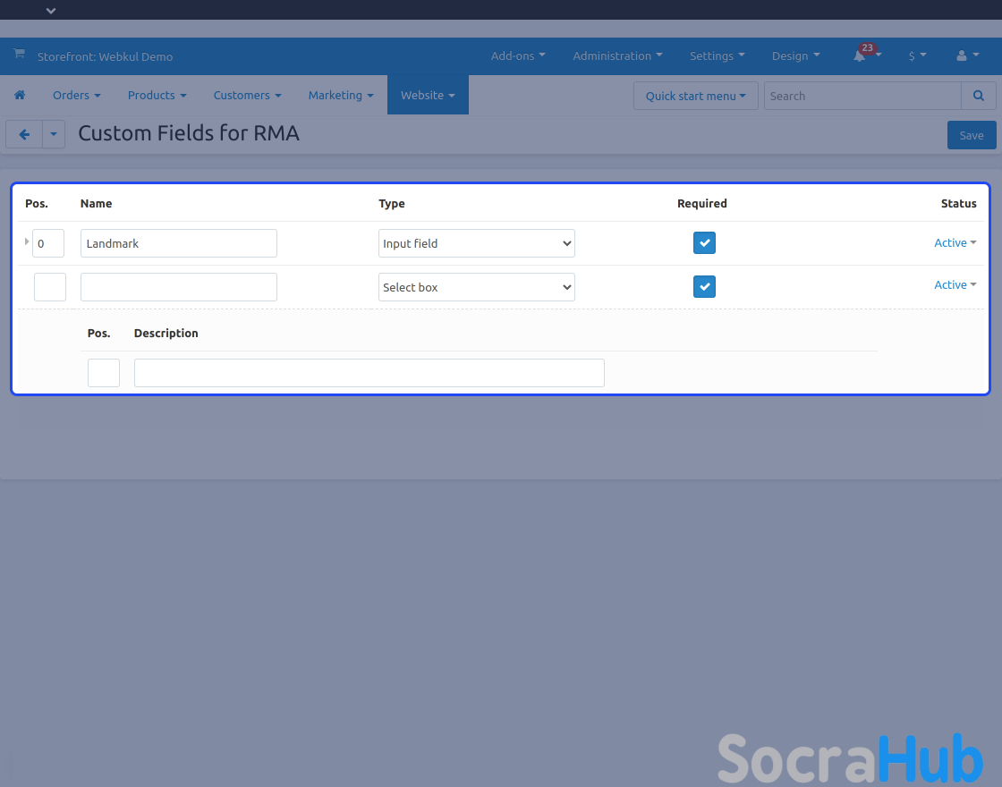This screenshot has width=1002, height=787.
Task: Toggle Required checkbox on Select box row
Action: coord(704,286)
